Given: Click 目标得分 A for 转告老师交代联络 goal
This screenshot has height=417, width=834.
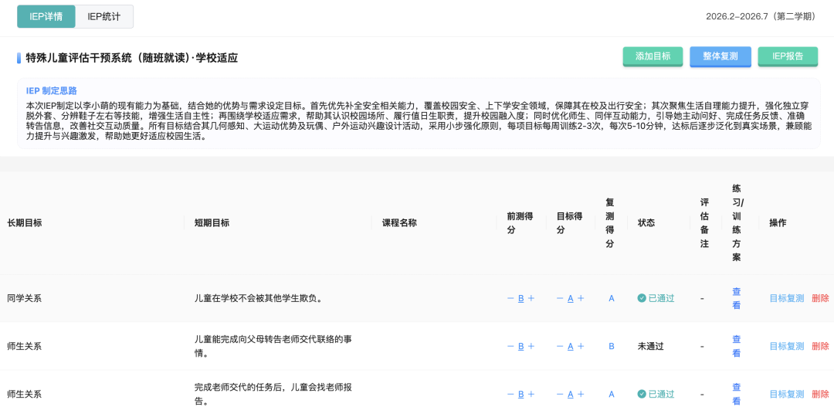Looking at the screenshot, I should tap(570, 346).
